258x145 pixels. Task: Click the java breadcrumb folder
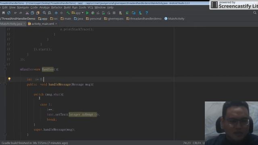(79, 19)
